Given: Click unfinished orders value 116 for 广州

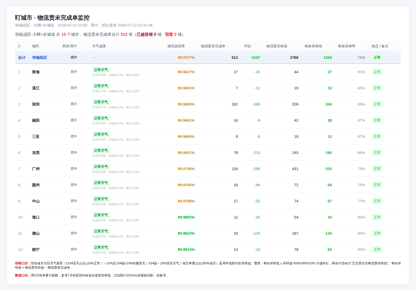Looking at the screenshot, I should [x=235, y=169].
